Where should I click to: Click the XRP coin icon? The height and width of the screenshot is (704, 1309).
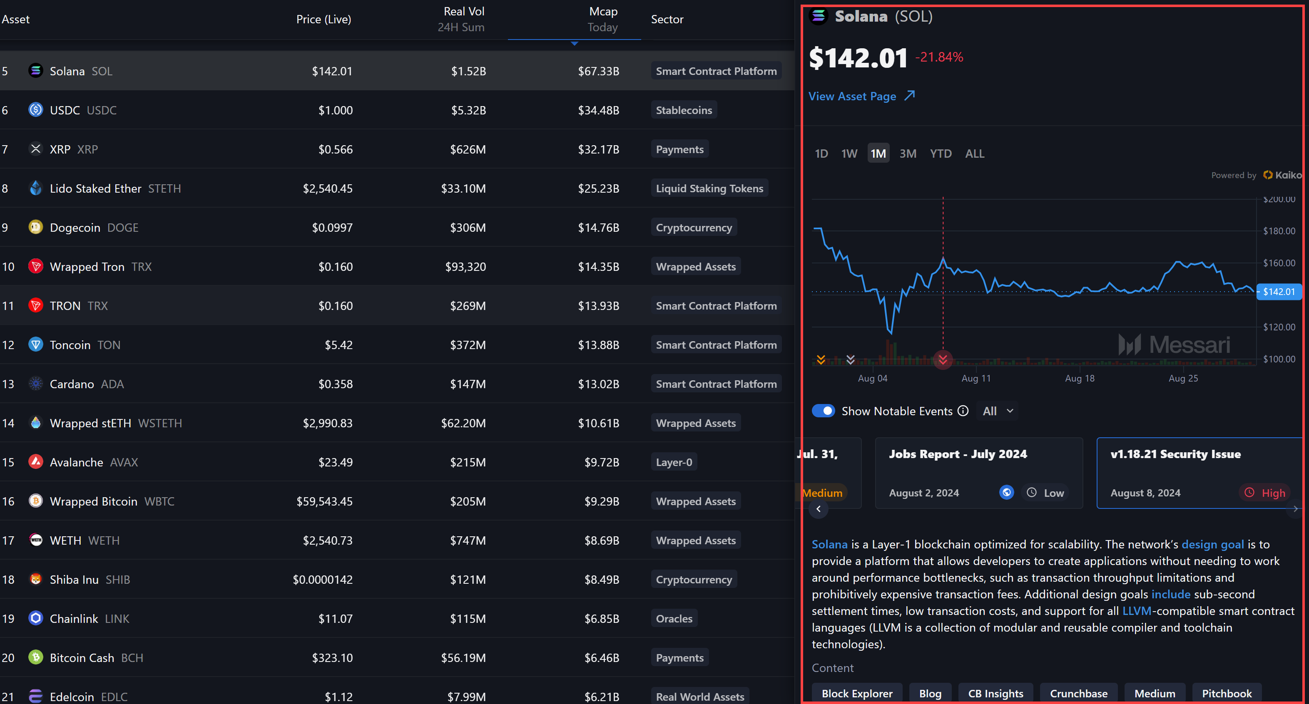[35, 149]
